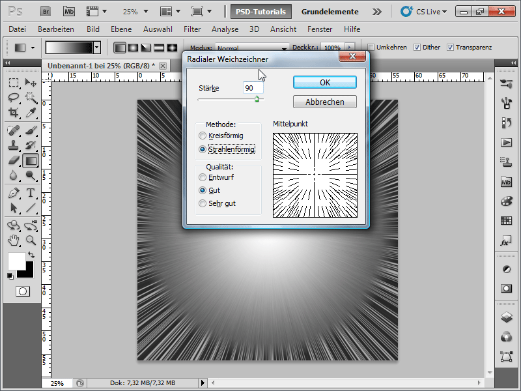The image size is (521, 391).
Task: Select the Blur drop tool
Action: 14,175
